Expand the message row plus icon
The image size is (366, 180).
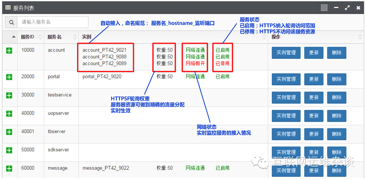click(9, 169)
